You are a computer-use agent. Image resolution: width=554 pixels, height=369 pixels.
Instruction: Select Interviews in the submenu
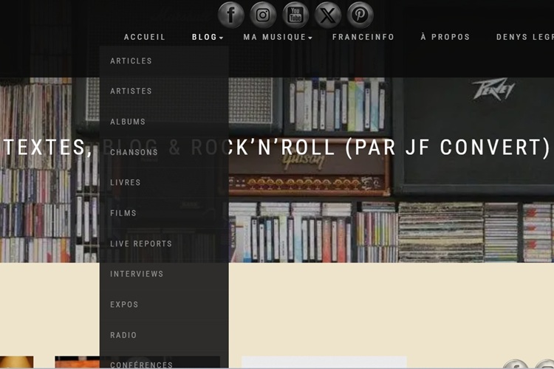click(x=164, y=274)
